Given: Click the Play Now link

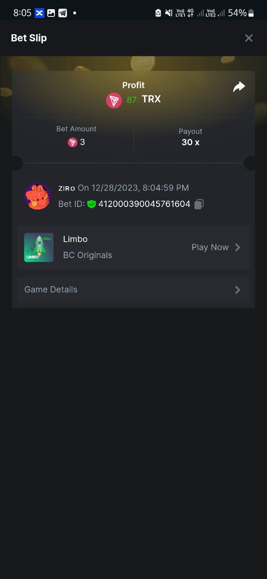Looking at the screenshot, I should click(x=210, y=248).
